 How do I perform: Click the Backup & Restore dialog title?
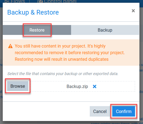33,12
